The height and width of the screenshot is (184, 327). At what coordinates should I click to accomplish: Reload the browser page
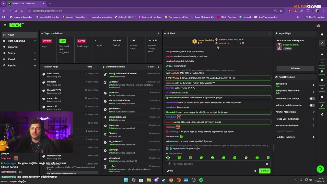[x=16, y=11]
